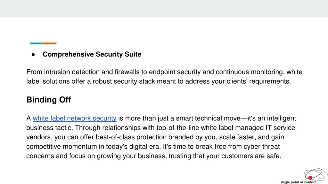
Task: Click the 'single point of contact' logo text
Action: click(x=298, y=182)
